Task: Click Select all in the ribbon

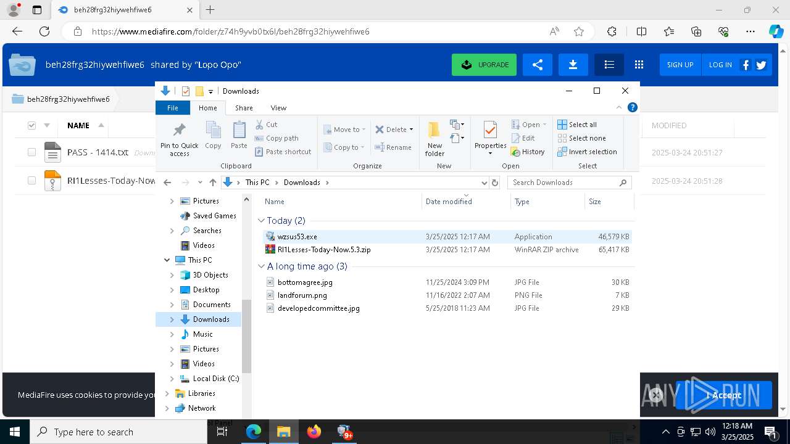Action: pyautogui.click(x=577, y=125)
